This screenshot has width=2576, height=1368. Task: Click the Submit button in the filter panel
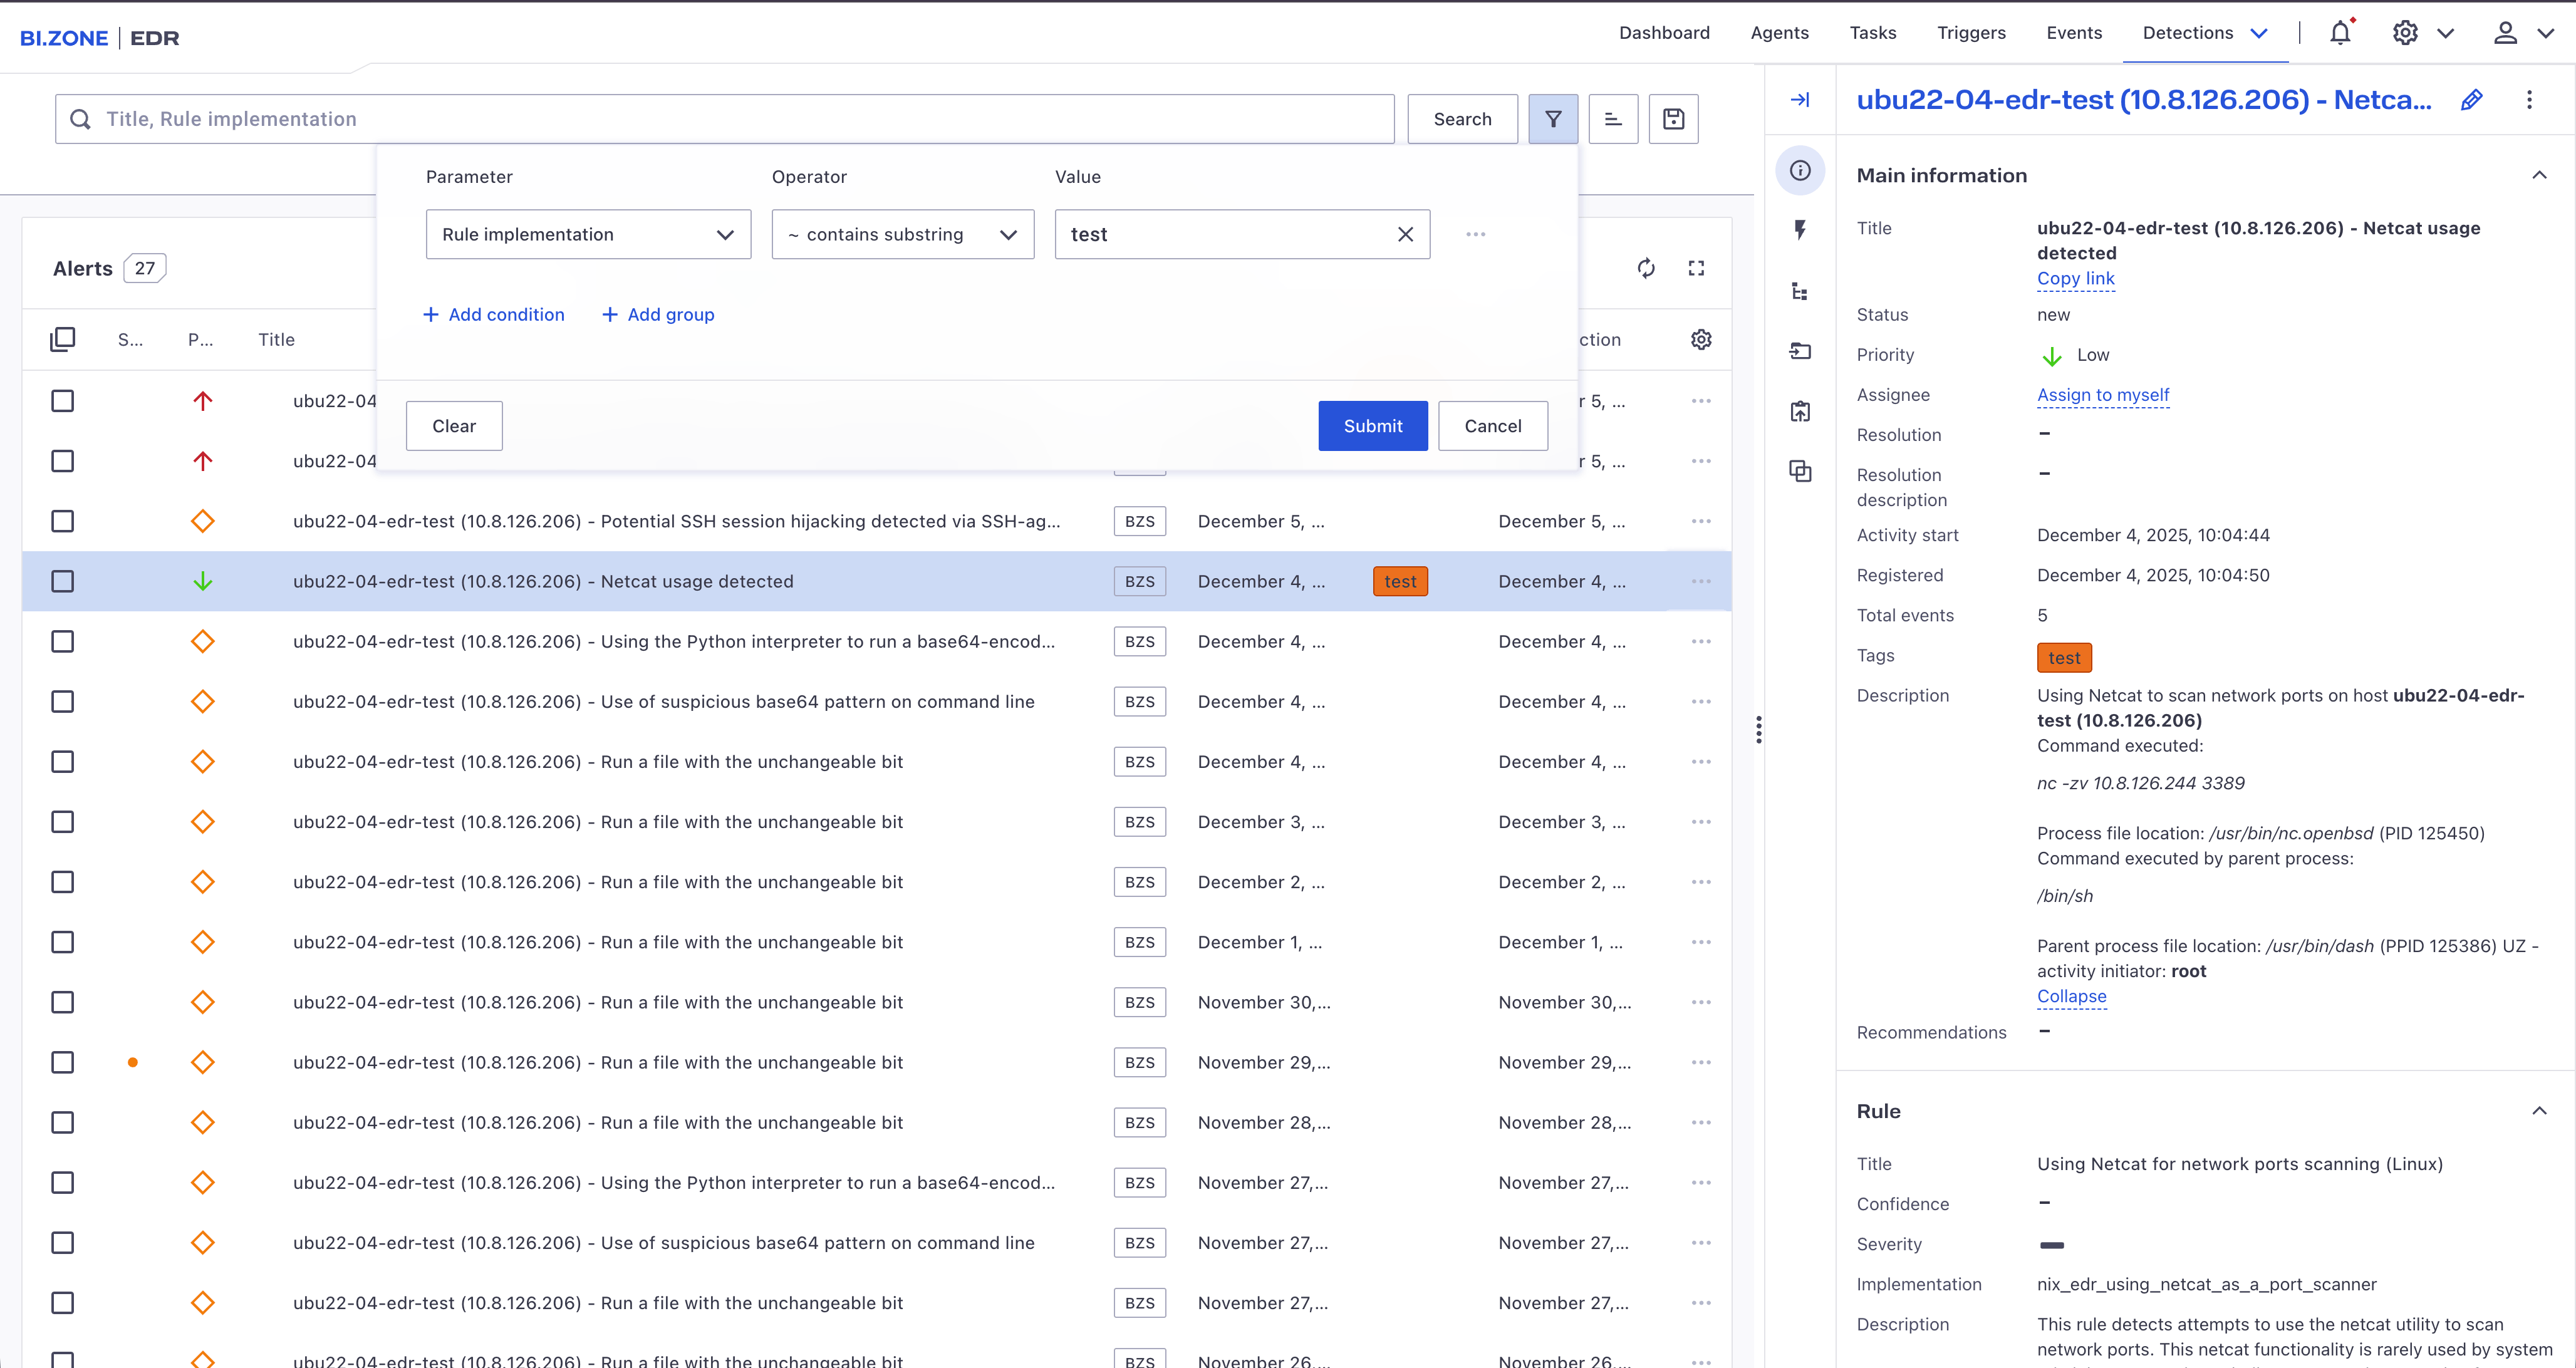click(x=1372, y=425)
